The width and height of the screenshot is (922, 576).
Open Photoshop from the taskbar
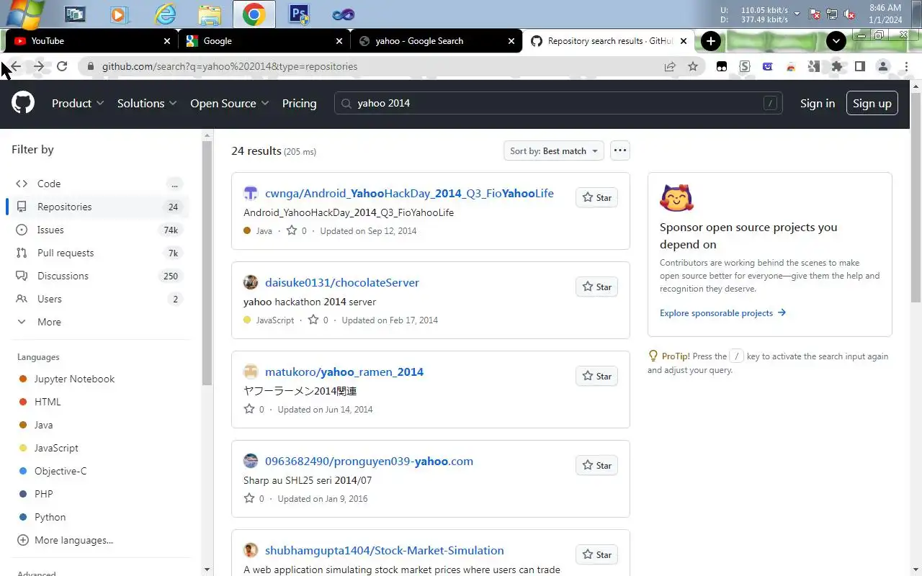pos(298,14)
